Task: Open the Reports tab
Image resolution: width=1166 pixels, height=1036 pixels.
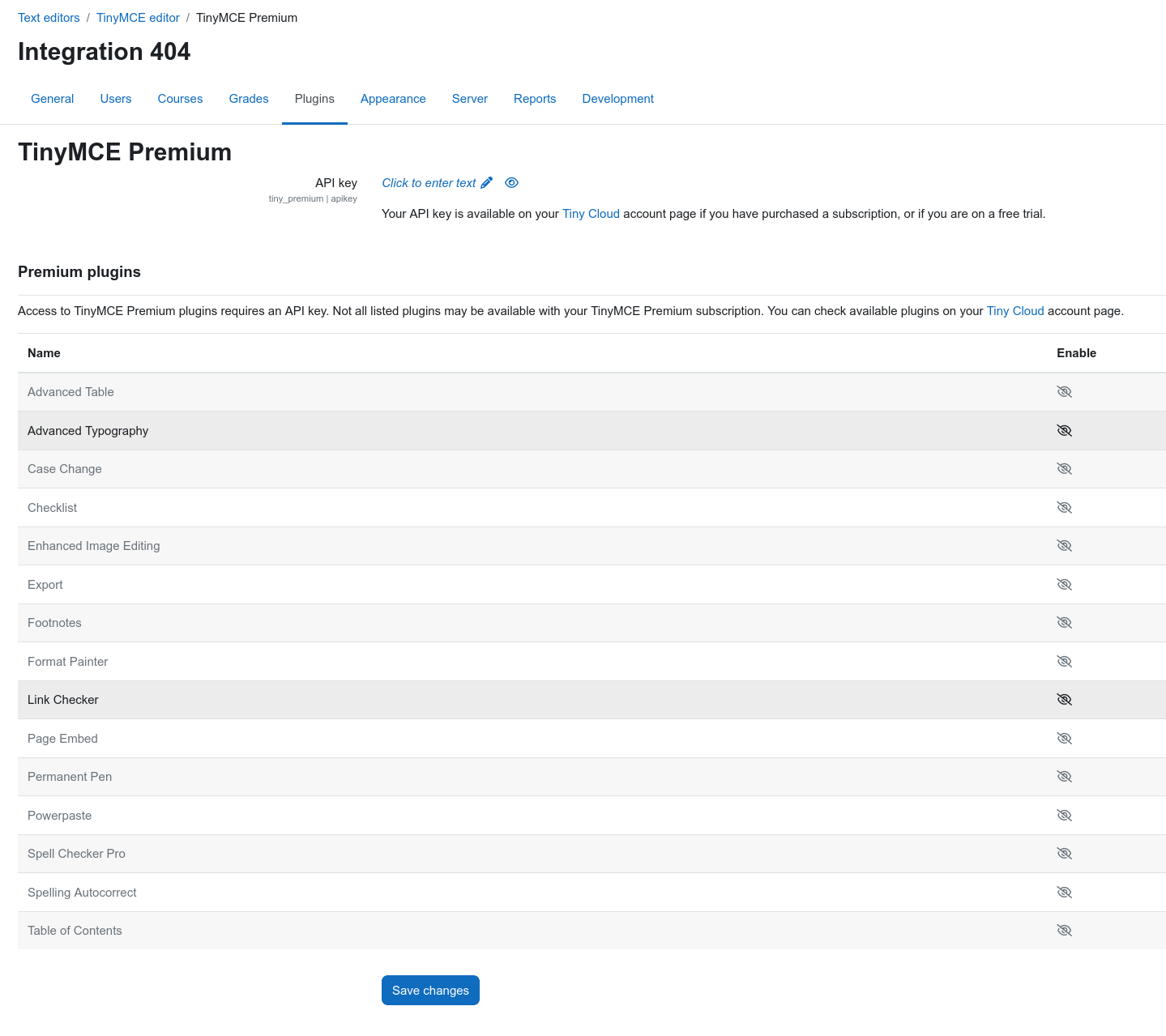Action: (535, 99)
